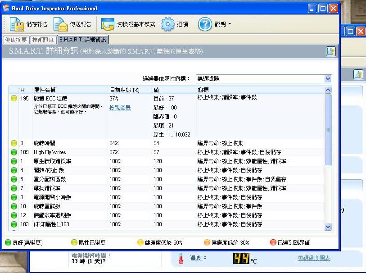Image resolution: width=366 pixels, height=273 pixels.
Task: Click the status dot for 重分配磁區數
Action: (14, 179)
